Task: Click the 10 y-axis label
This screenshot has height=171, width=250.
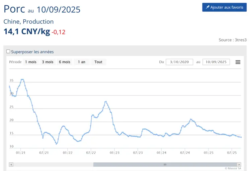Action: tap(11, 146)
